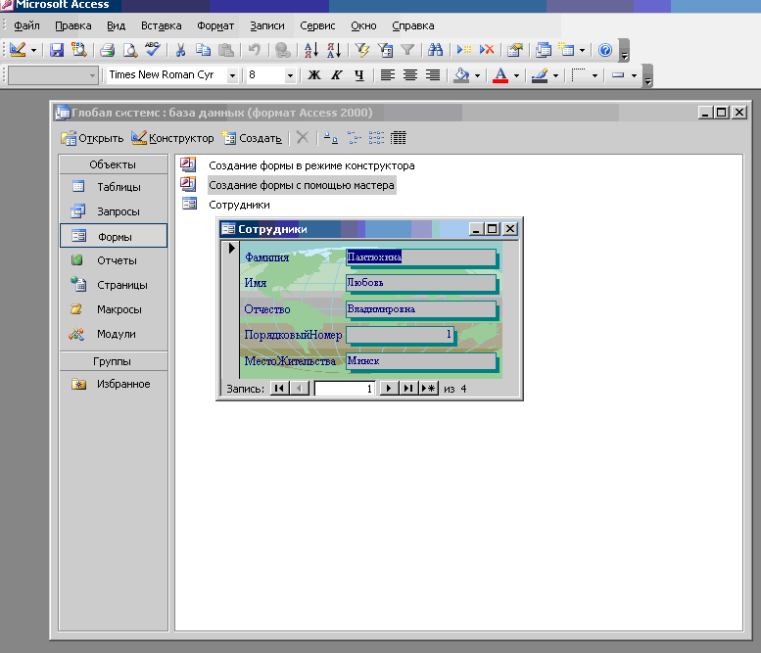Open the font name dropdown Times New Roman Cyr

click(232, 75)
